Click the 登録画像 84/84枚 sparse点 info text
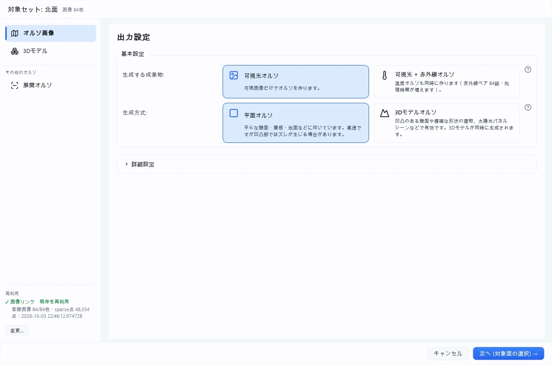The height and width of the screenshot is (365, 552). point(51,312)
